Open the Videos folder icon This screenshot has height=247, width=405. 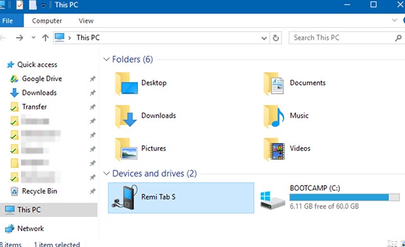click(274, 149)
